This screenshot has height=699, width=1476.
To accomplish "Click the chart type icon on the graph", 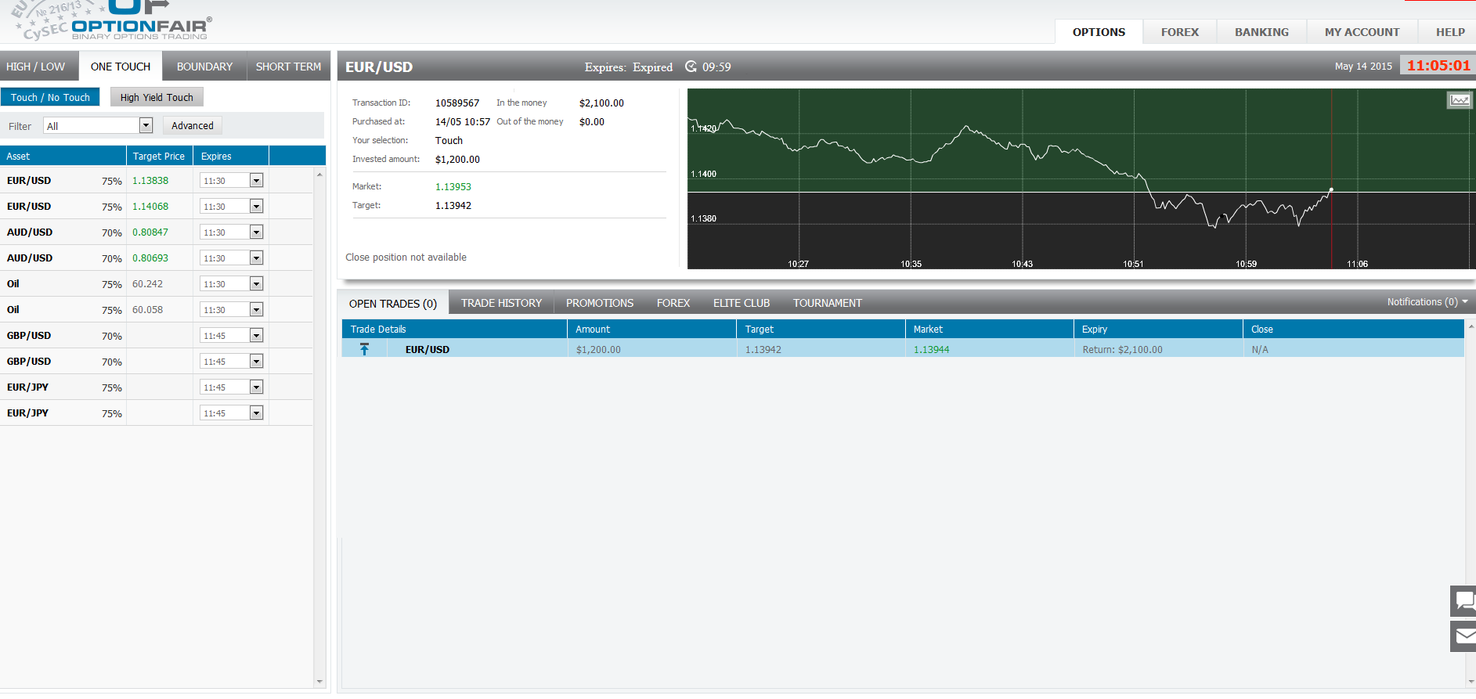I will 1460,100.
